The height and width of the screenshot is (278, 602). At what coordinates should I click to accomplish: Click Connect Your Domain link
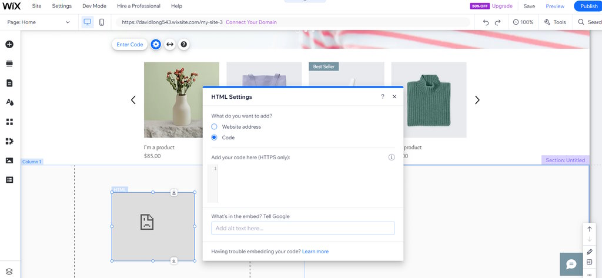pyautogui.click(x=251, y=22)
